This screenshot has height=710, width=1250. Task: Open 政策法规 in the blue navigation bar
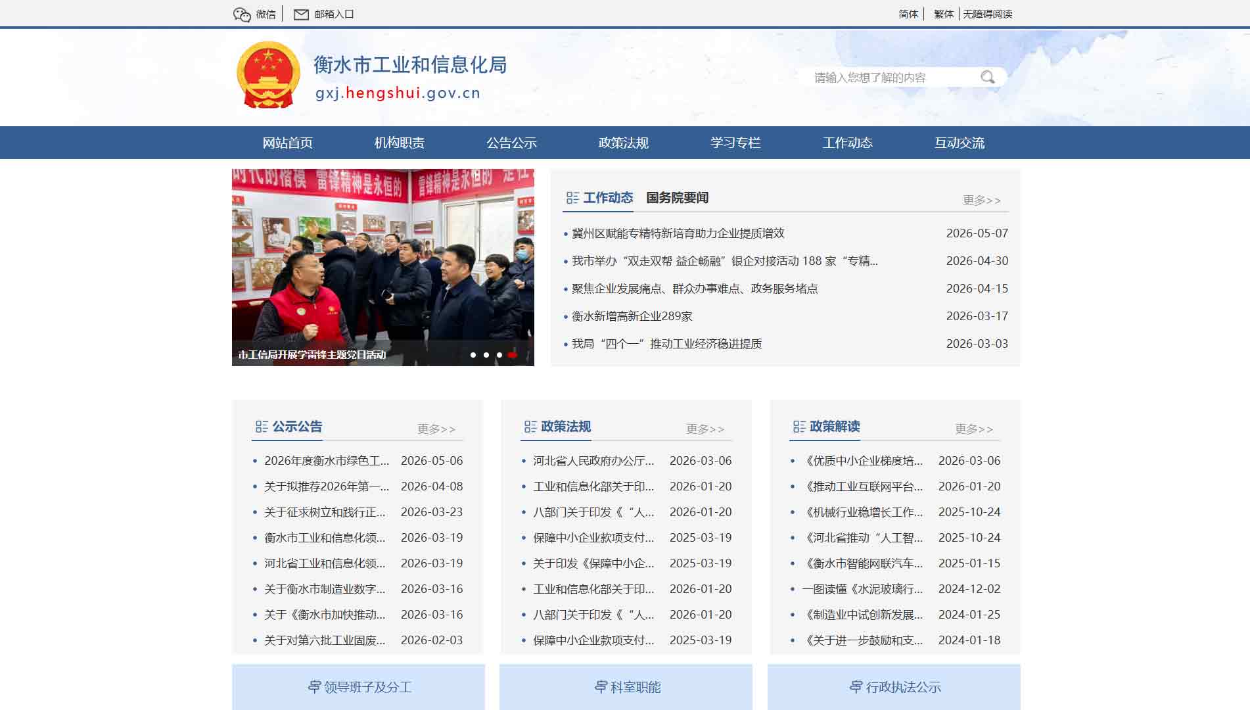(x=624, y=143)
